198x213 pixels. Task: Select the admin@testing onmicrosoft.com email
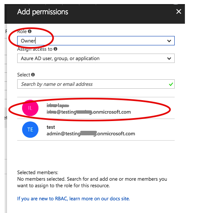pyautogui.click(x=91, y=134)
